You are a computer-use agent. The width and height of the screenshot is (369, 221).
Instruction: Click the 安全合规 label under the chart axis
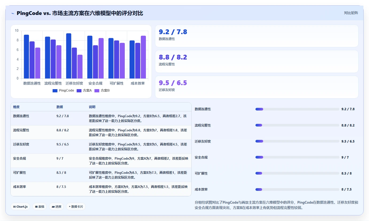(x=95, y=83)
